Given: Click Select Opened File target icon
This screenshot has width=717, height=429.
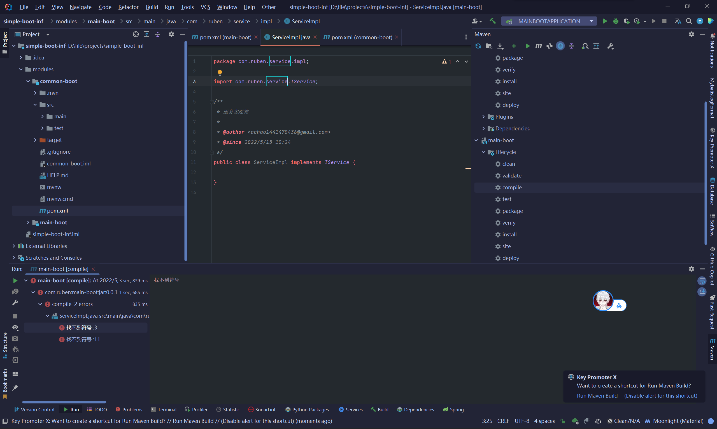Looking at the screenshot, I should 136,34.
